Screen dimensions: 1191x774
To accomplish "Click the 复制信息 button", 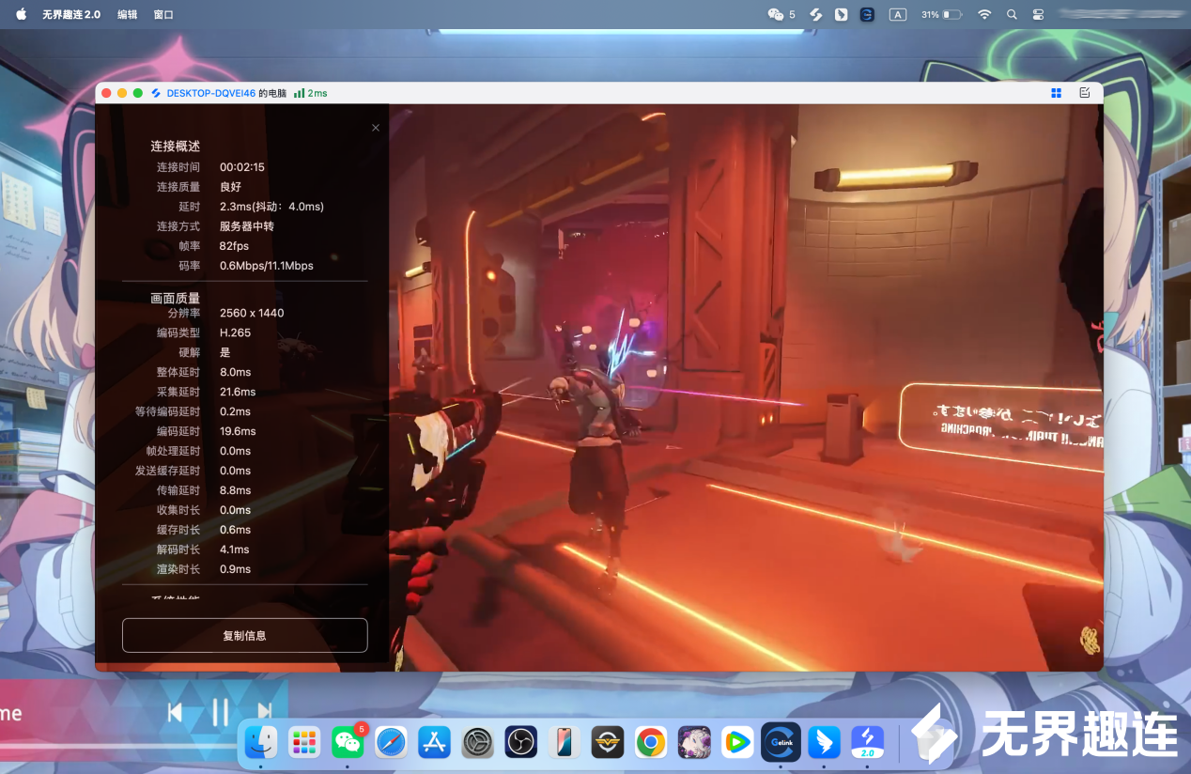I will coord(244,635).
